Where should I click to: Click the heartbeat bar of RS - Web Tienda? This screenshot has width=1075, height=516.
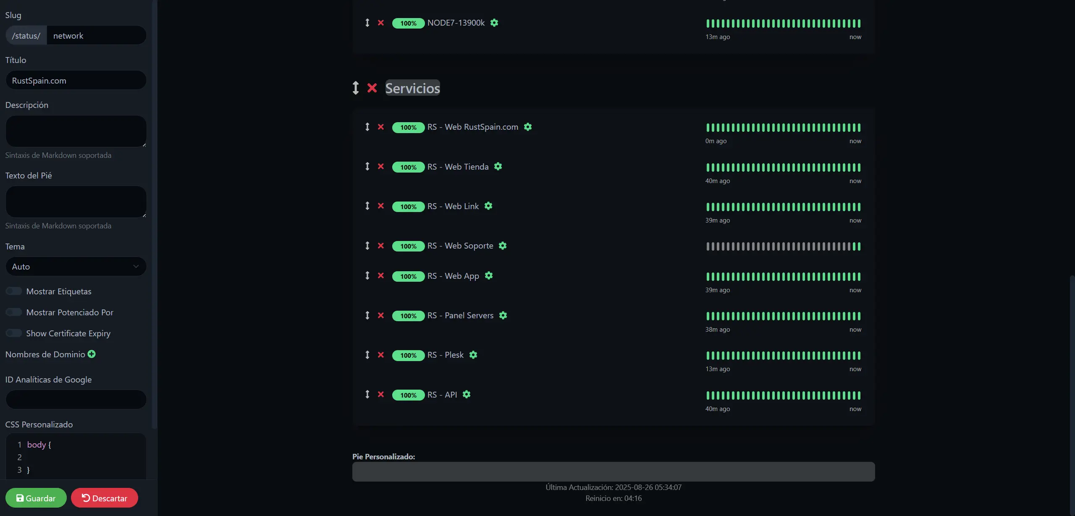784,168
